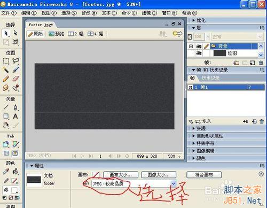Screen dimensions: 267x208
Task: Select the Pointer tool
Action: (6, 33)
